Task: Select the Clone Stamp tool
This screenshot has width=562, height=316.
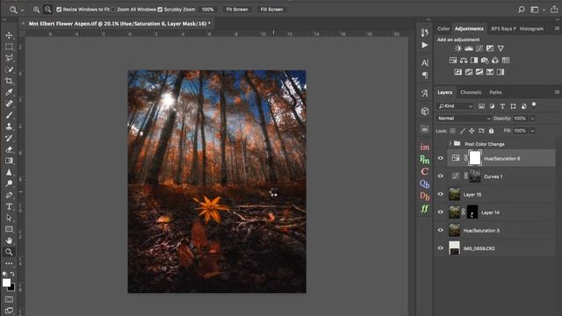Action: click(x=9, y=126)
